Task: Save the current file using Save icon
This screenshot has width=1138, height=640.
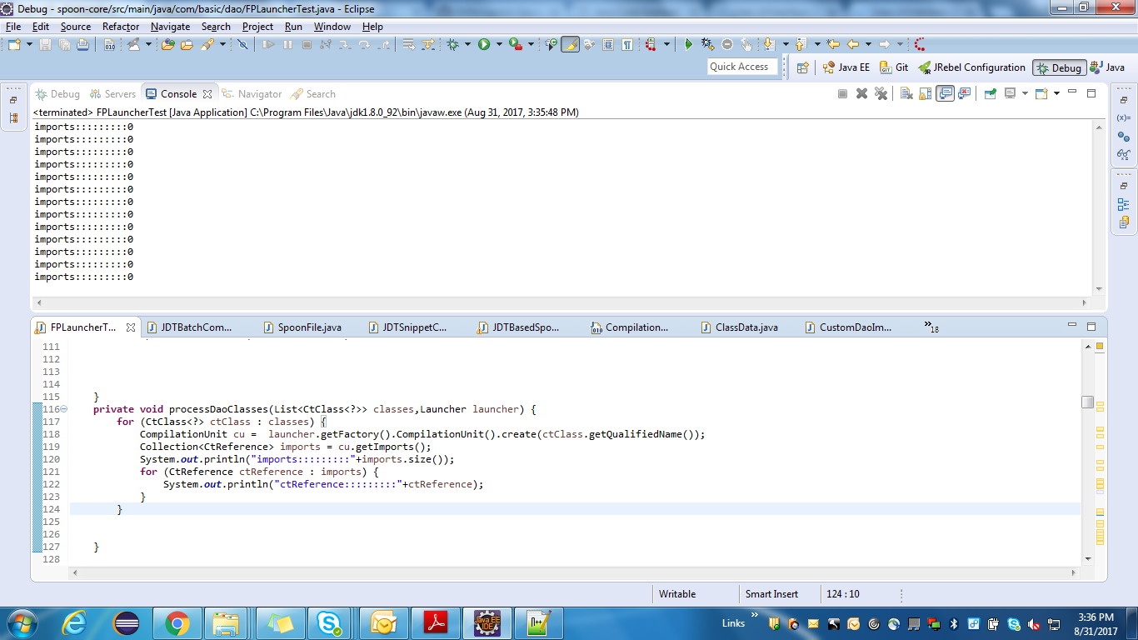Action: [x=46, y=44]
